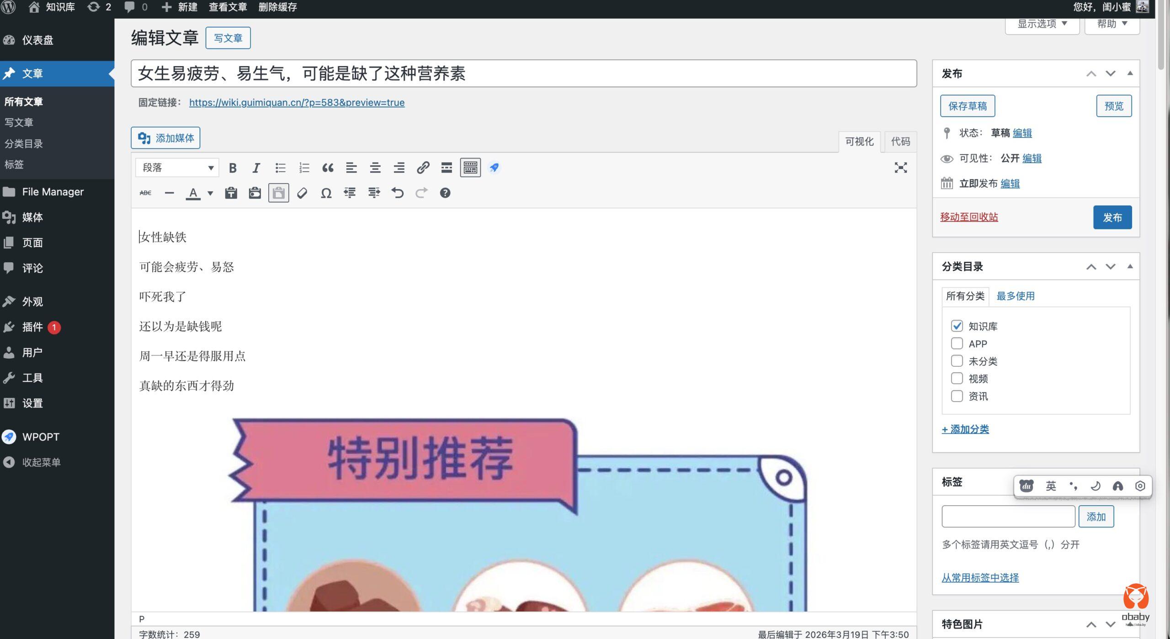The image size is (1170, 639).
Task: Click the text color swatch button
Action: coord(193,193)
